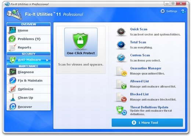Expand the Anti-Malware submenu arrow
This screenshot has height=136, width=191.
47,60
